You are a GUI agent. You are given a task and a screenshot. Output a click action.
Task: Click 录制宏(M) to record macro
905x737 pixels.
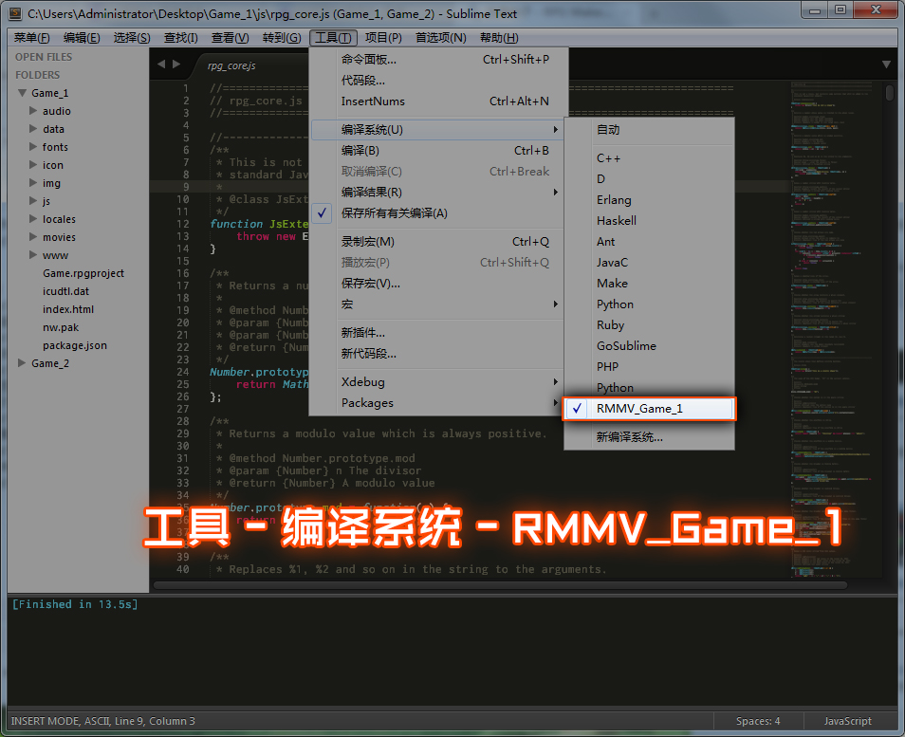point(437,242)
